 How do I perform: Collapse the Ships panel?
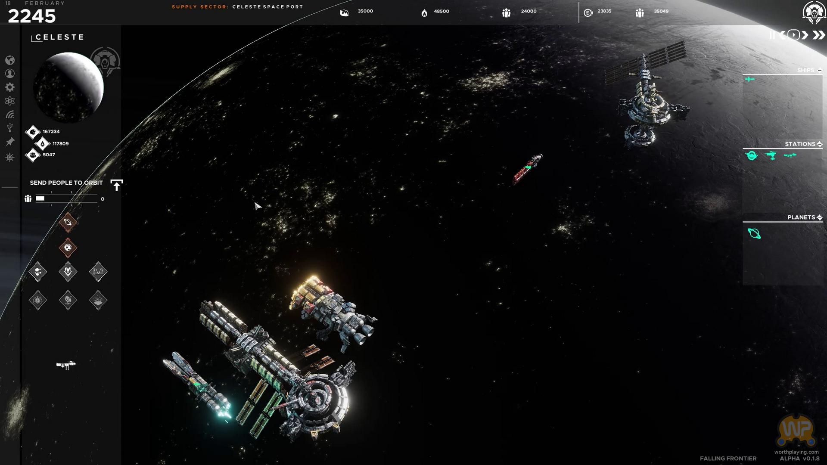820,70
